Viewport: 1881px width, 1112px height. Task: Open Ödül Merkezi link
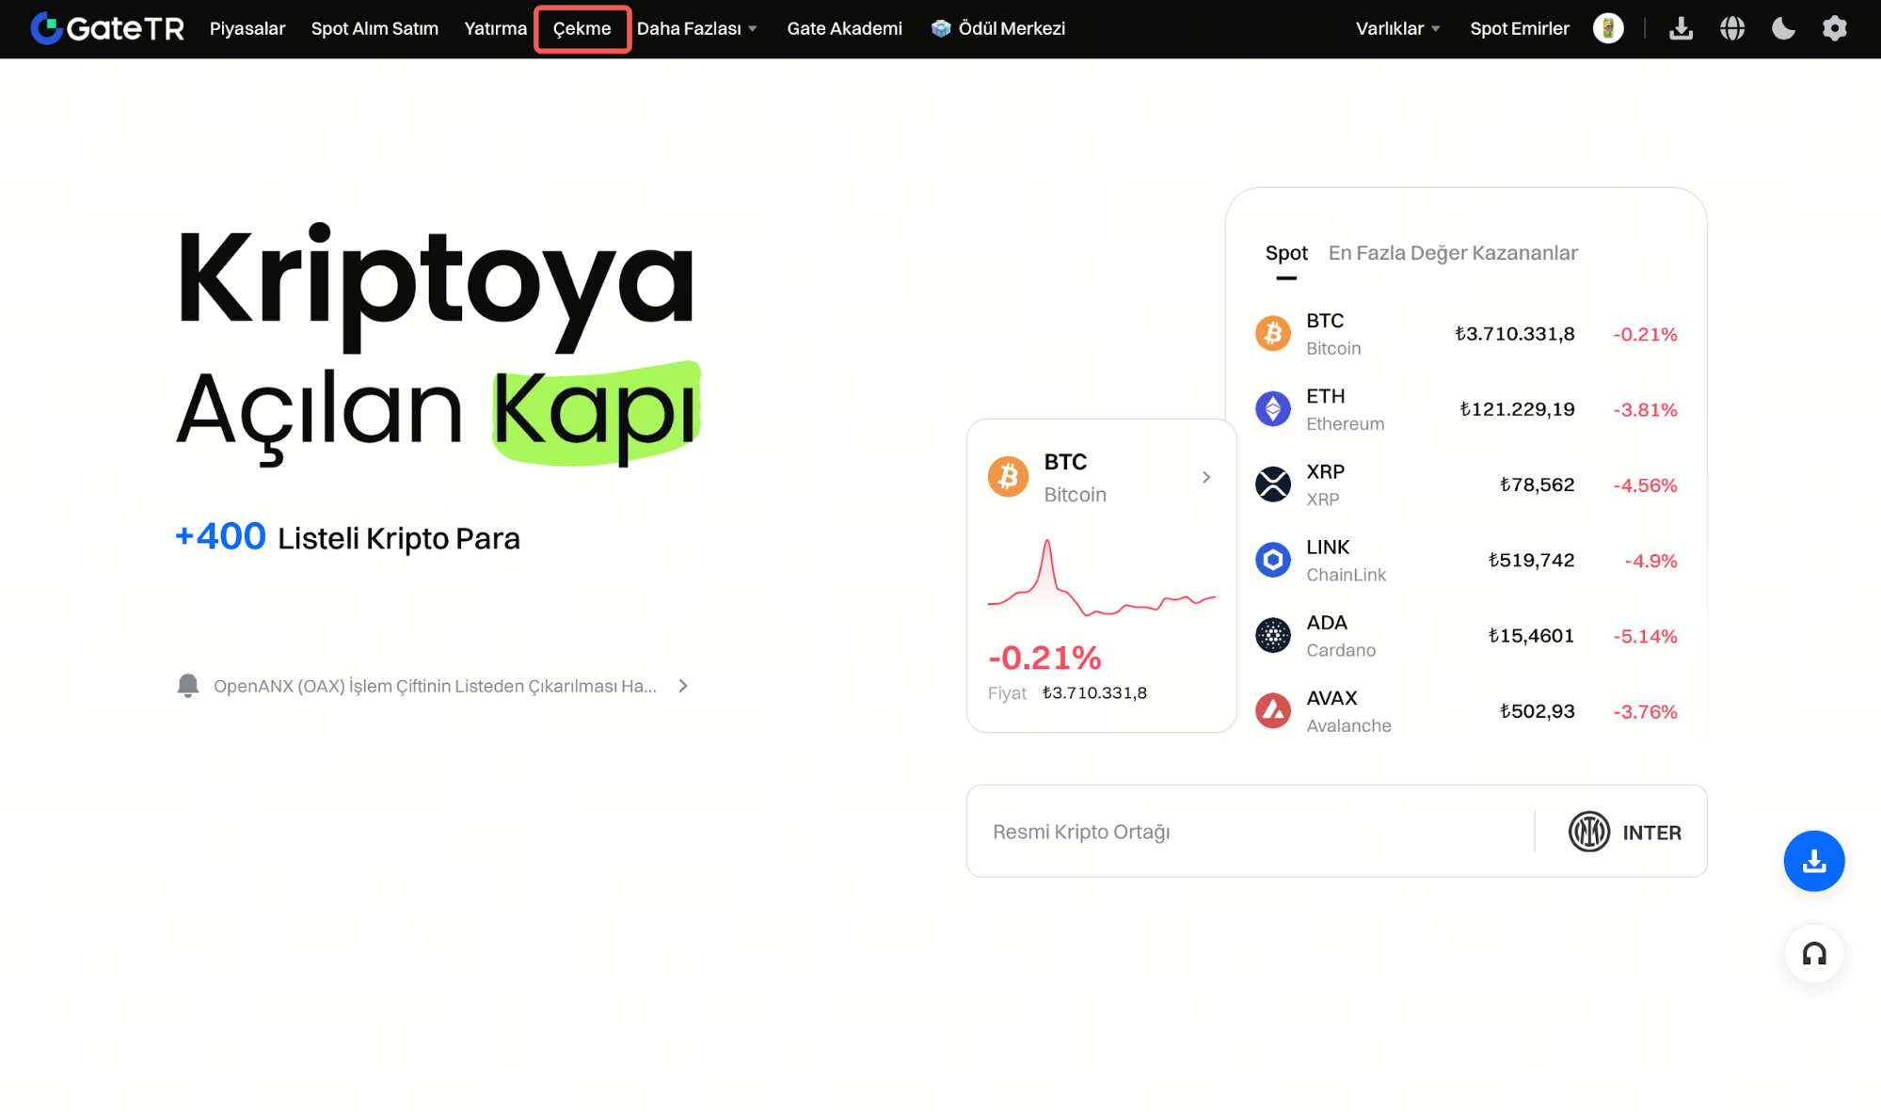[x=998, y=28]
